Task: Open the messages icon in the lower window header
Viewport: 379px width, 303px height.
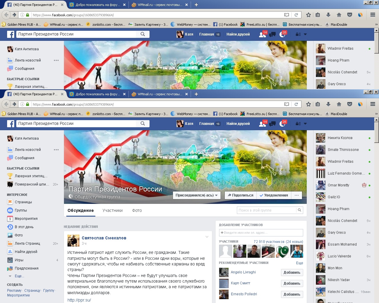Action: (x=272, y=124)
